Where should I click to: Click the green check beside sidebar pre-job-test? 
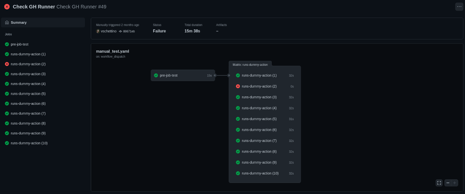[x=7, y=44]
